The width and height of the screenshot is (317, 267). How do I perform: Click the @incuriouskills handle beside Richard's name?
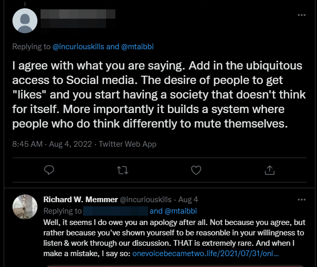pyautogui.click(x=146, y=200)
